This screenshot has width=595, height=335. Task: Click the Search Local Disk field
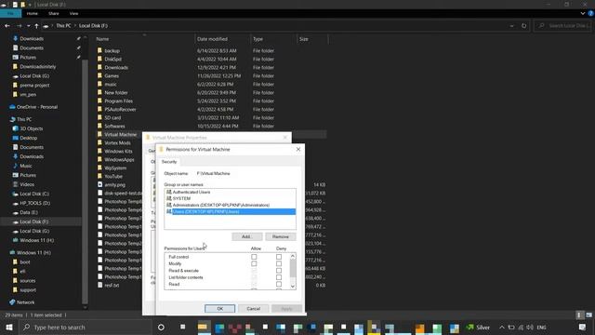pyautogui.click(x=562, y=26)
